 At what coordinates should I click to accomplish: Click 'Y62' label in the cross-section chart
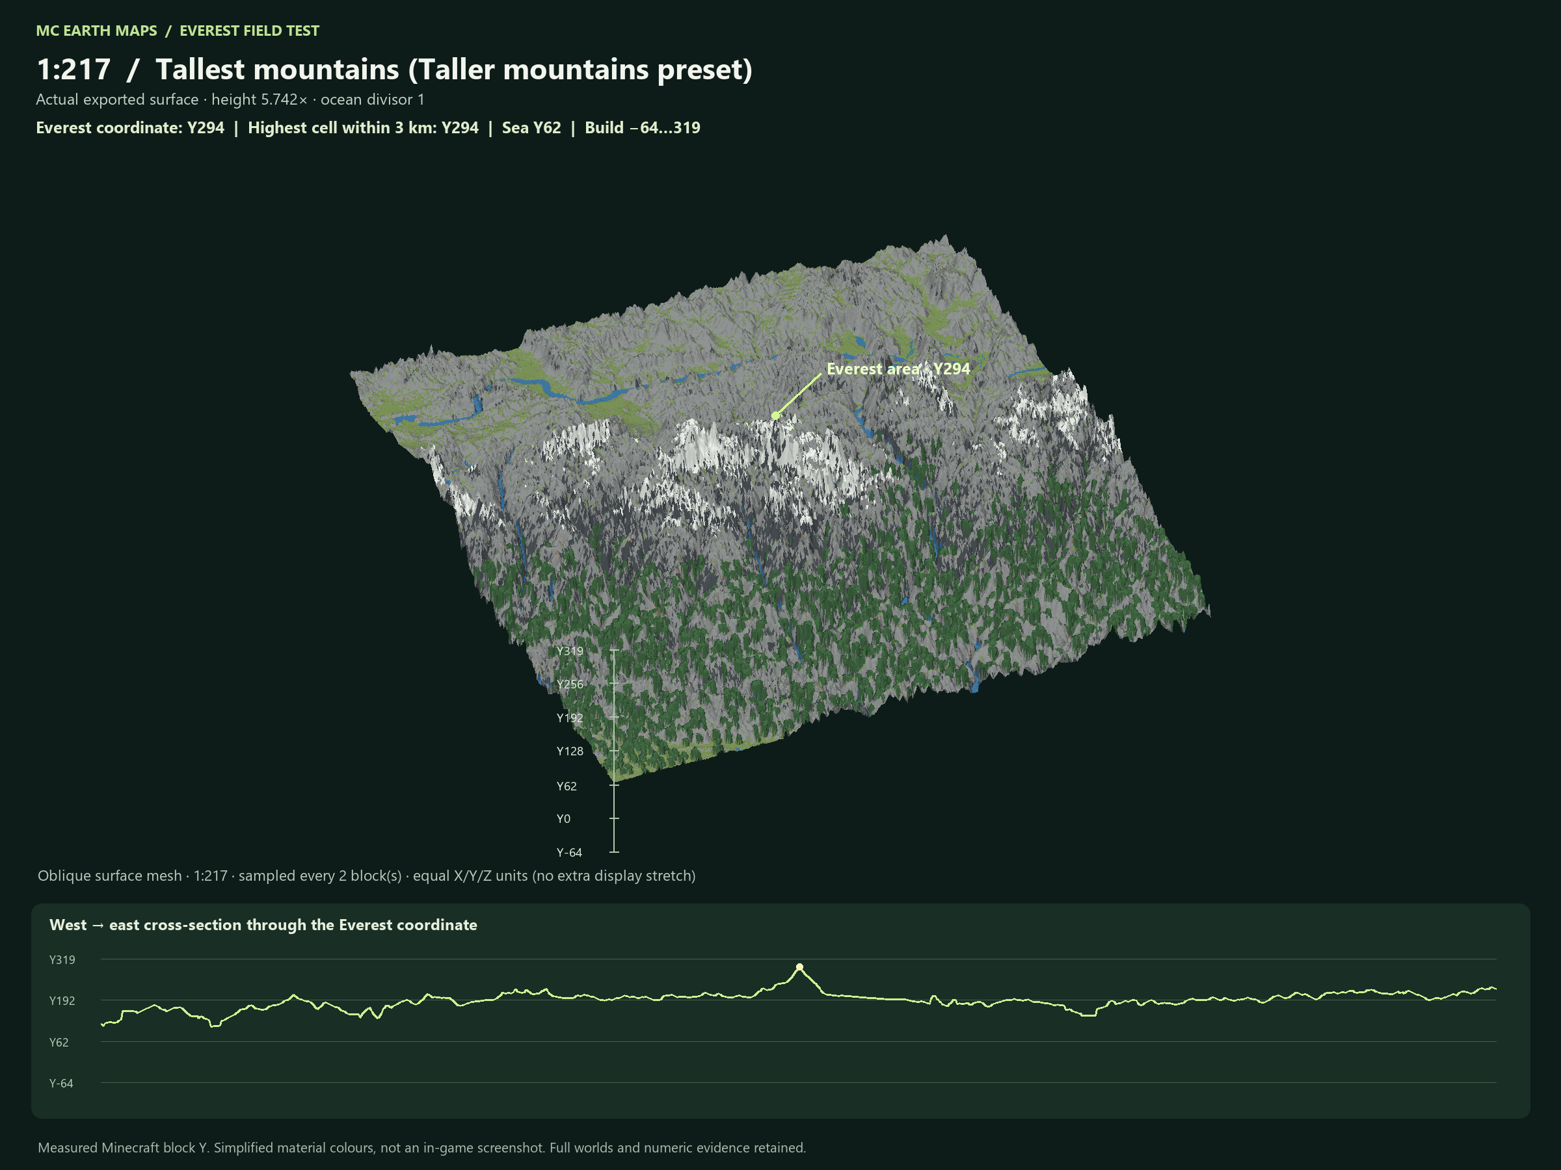pos(59,1043)
